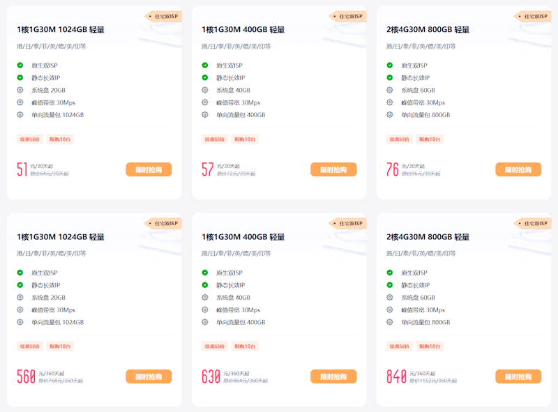
Task: Click the 住宅双ISP corner tag on 57元 card
Action: point(349,16)
